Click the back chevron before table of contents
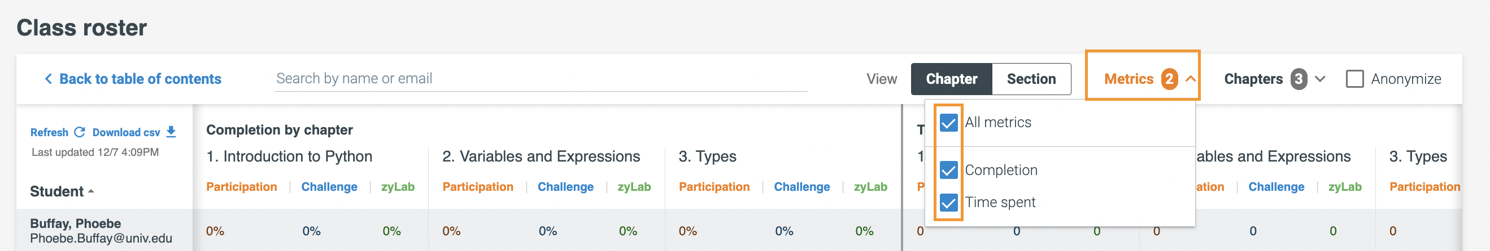Viewport: 1490px width, 251px height. pyautogui.click(x=48, y=78)
